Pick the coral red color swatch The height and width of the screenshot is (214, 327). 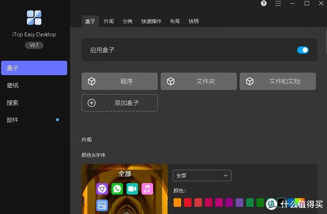(198, 202)
